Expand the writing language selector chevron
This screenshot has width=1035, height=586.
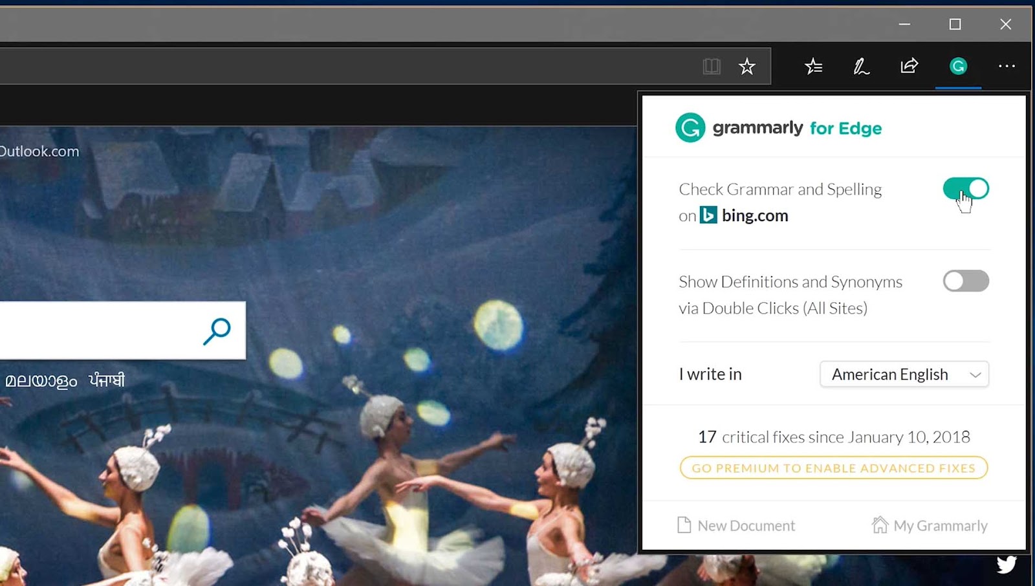tap(975, 374)
